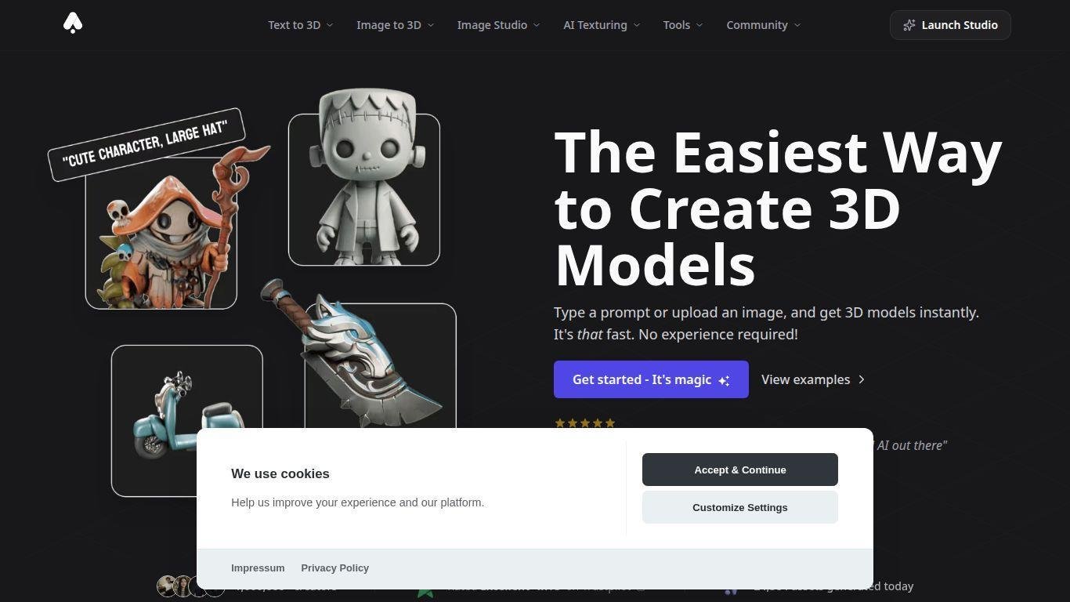
Task: Click the arrow icon beside View examples
Action: (x=862, y=379)
